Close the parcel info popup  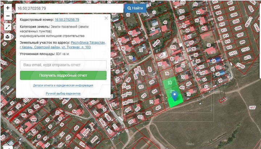click(x=106, y=18)
